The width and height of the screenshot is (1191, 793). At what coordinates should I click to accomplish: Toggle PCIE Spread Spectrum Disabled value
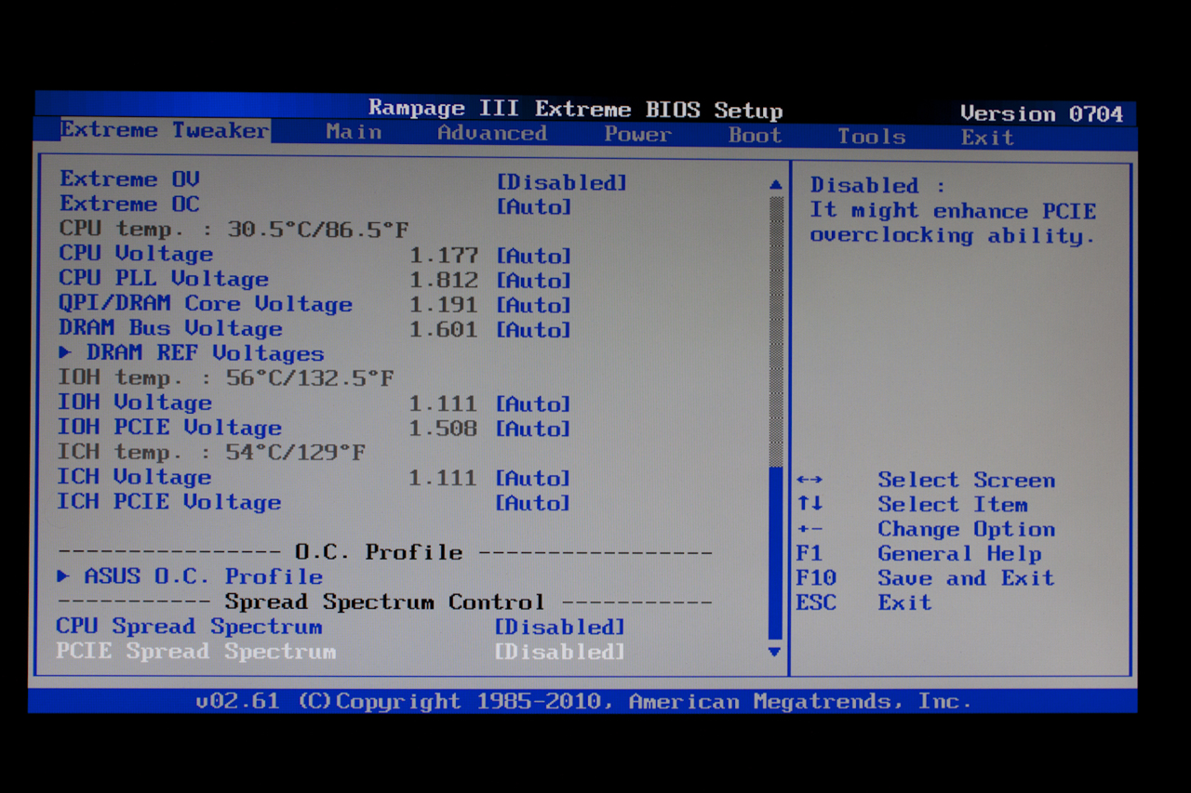(559, 652)
